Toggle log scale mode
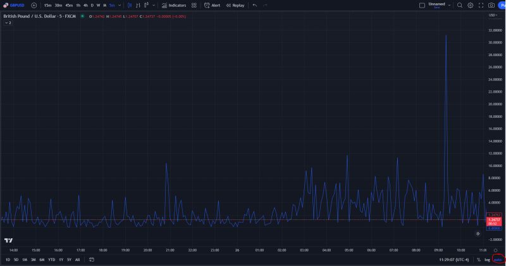 click(487, 260)
